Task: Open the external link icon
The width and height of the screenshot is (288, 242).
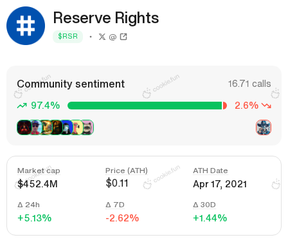Action: pos(123,37)
